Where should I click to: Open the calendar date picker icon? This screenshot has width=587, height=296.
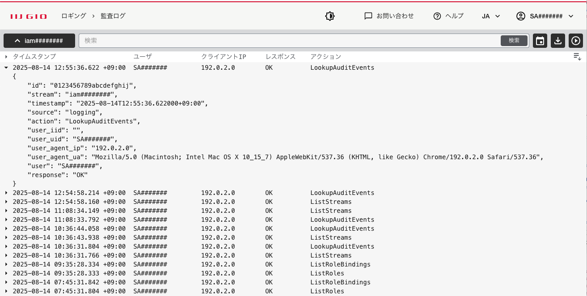[540, 41]
